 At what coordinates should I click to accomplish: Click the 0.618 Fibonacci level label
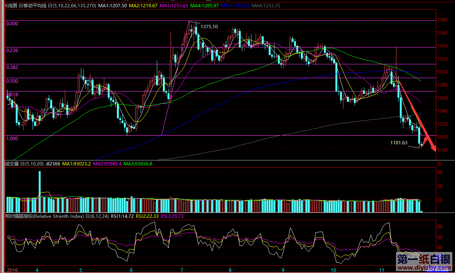pyautogui.click(x=12, y=94)
